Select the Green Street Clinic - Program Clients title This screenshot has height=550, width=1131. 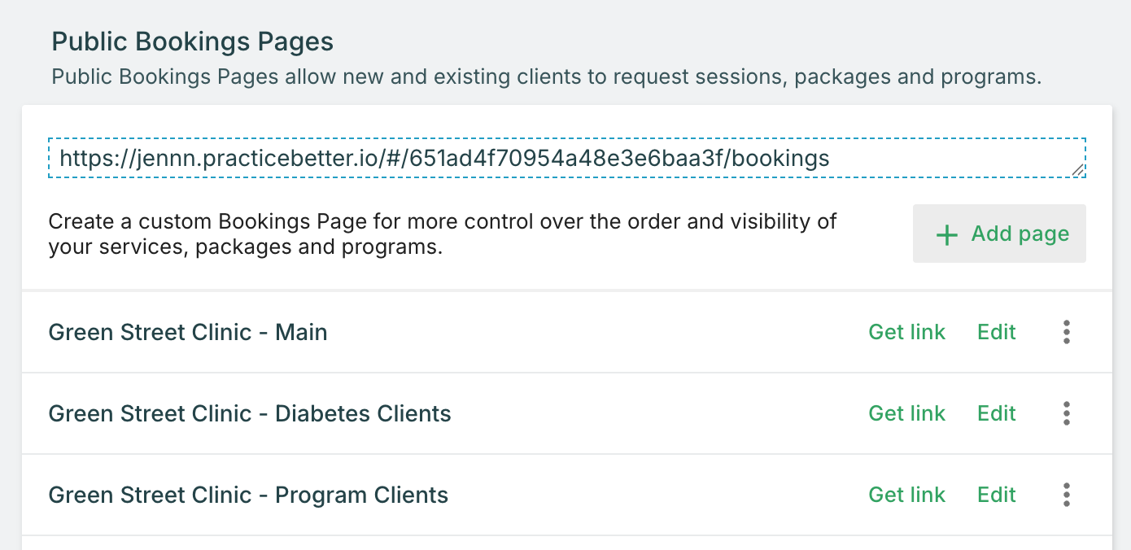[x=248, y=495]
